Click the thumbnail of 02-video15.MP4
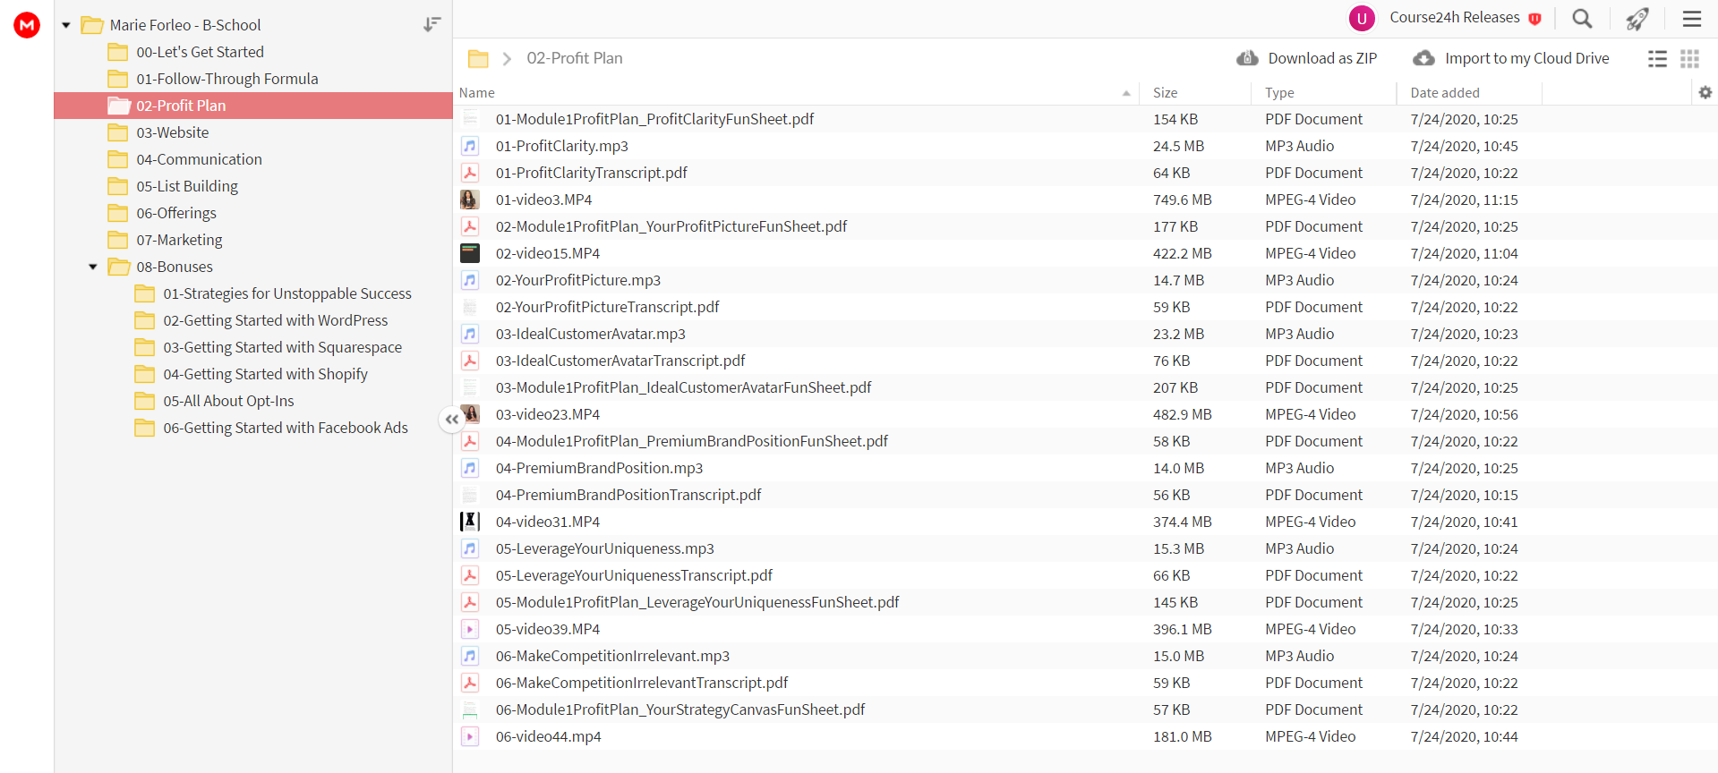Screen dimensions: 1718x773 click(470, 253)
